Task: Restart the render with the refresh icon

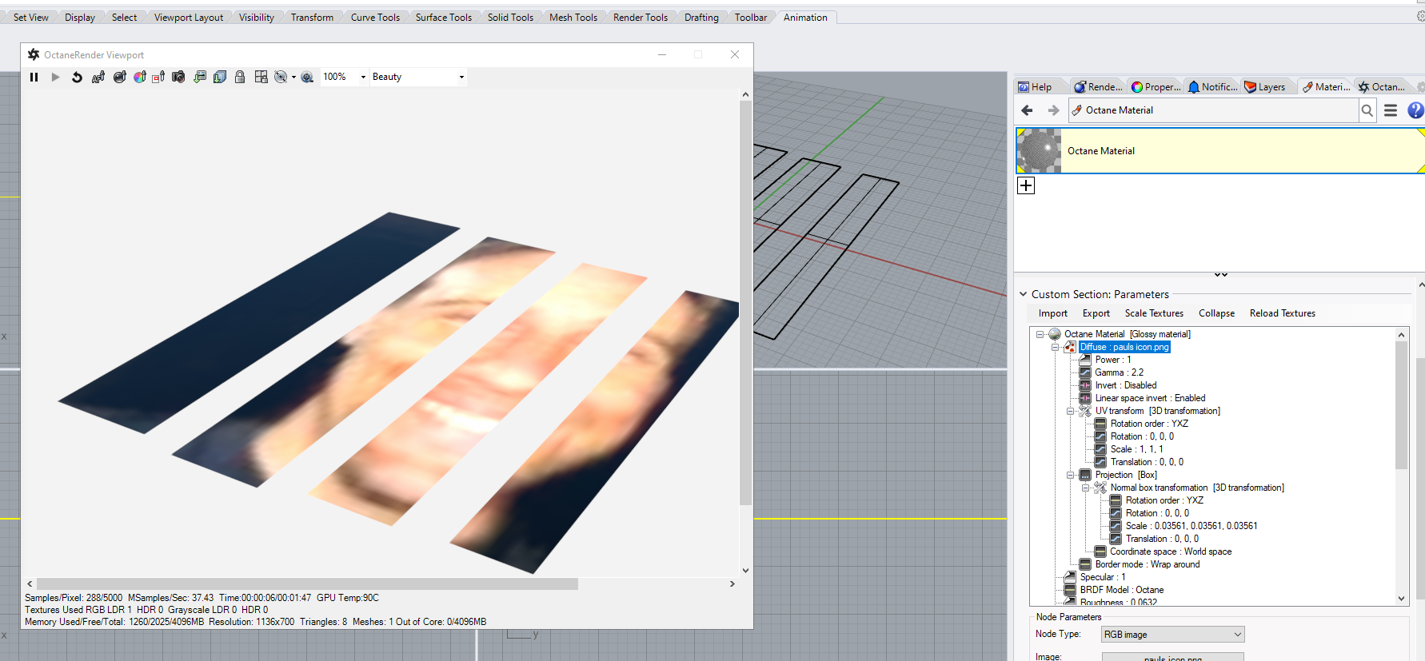Action: click(77, 77)
